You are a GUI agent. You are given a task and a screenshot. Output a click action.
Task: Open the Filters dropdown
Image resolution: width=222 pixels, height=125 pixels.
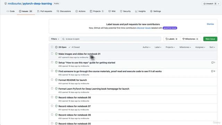[x=55, y=39]
